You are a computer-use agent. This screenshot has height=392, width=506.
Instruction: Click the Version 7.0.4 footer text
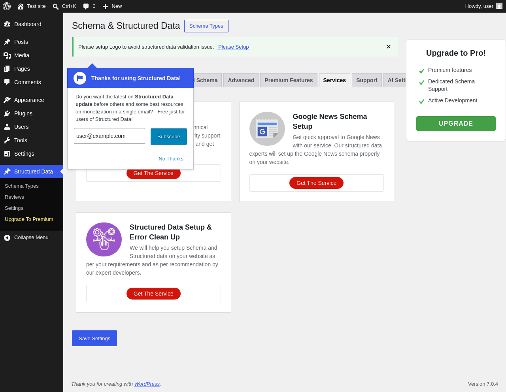point(483,384)
